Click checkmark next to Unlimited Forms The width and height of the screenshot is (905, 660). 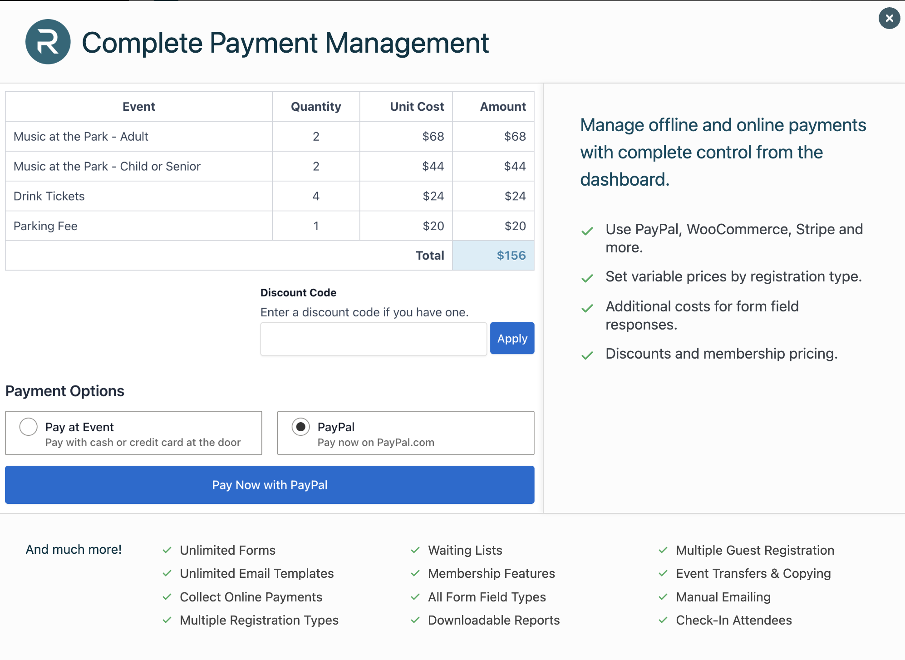click(167, 550)
